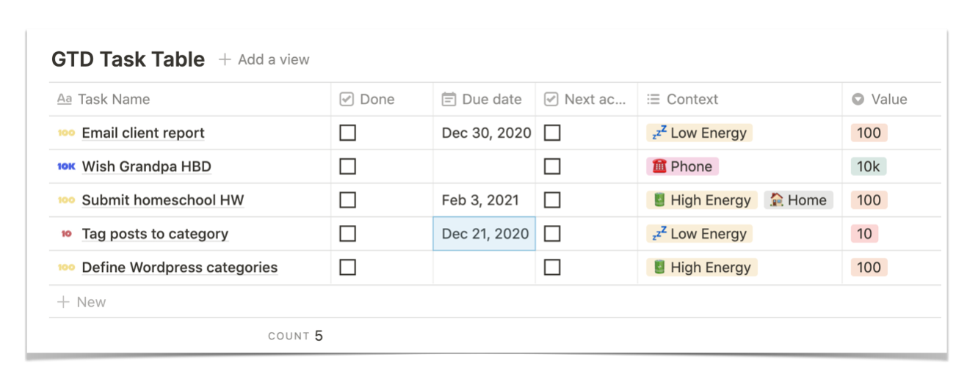Image resolution: width=978 pixels, height=387 pixels.
Task: Click the orange 100 value tag for Email report
Action: [x=869, y=133]
